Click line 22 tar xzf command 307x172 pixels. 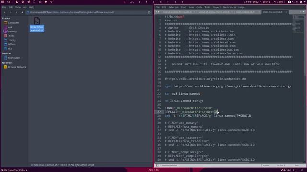(x=183, y=94)
